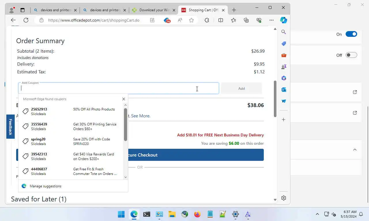Click inside the Add Coupon field

[118, 88]
